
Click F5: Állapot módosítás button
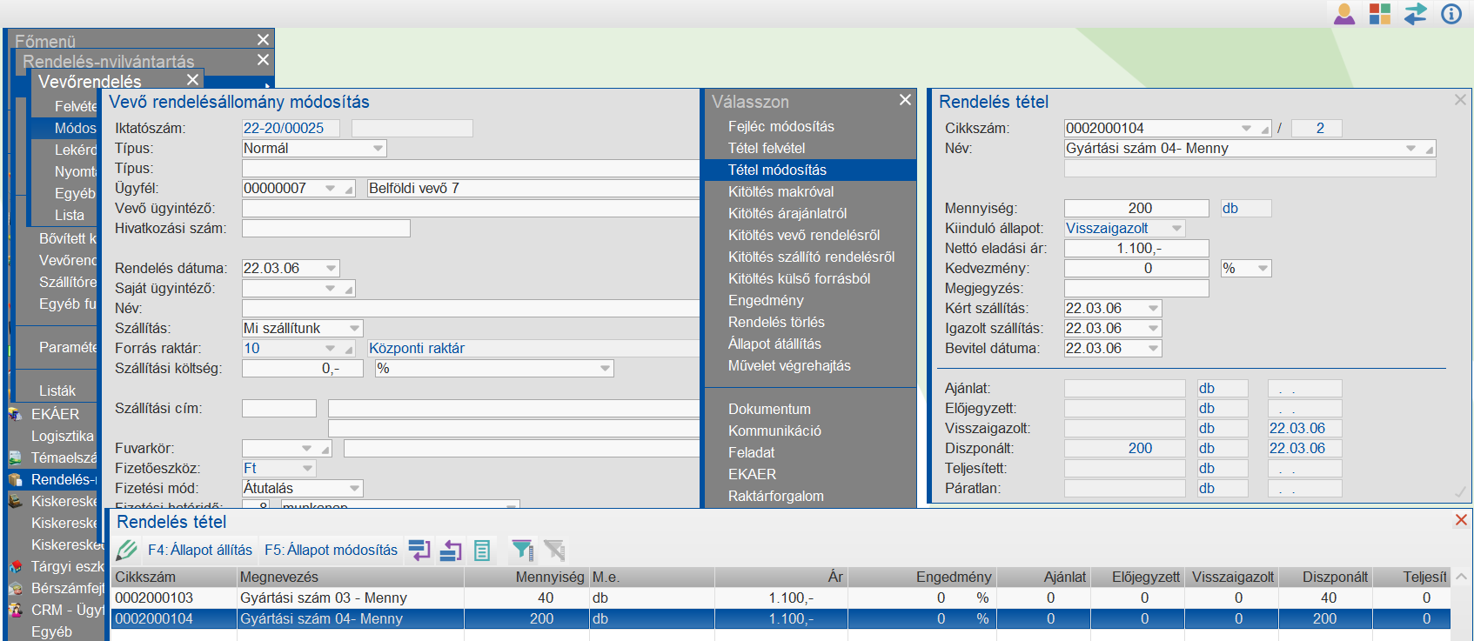click(331, 551)
